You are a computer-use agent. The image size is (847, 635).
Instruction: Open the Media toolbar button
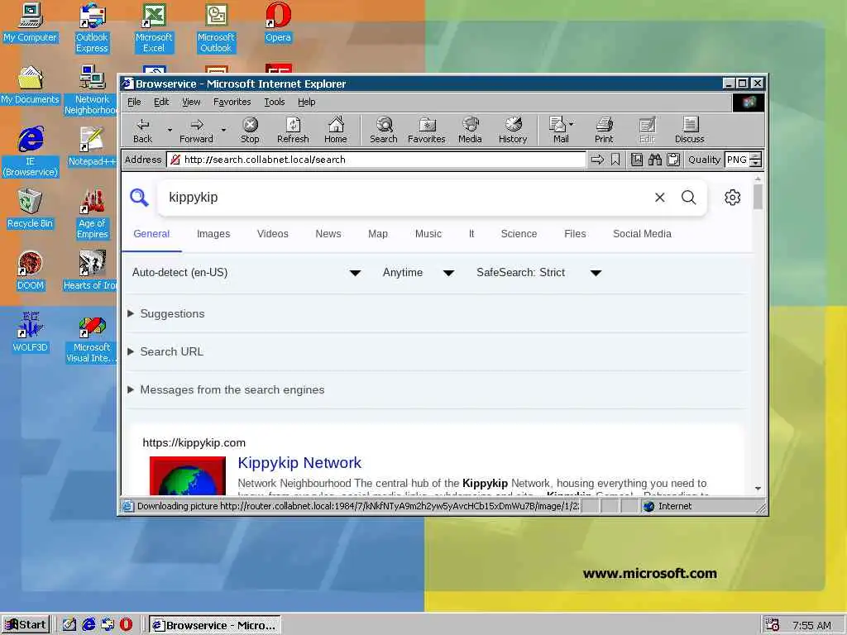click(470, 130)
